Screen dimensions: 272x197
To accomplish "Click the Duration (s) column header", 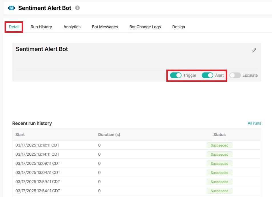I will point(109,135).
